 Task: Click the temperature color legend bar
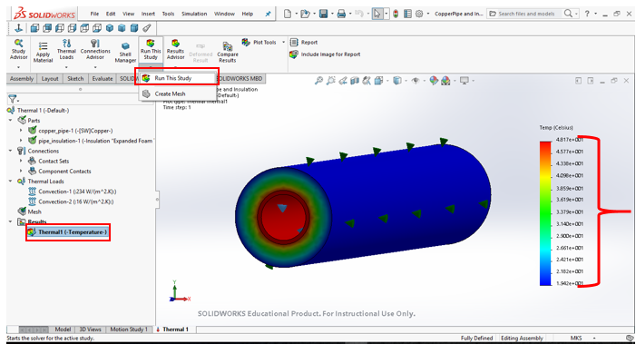click(545, 213)
